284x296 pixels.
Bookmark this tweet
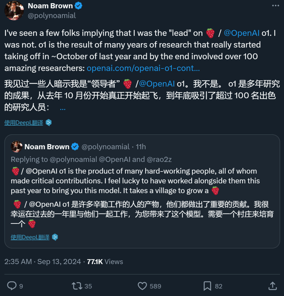click(x=207, y=286)
